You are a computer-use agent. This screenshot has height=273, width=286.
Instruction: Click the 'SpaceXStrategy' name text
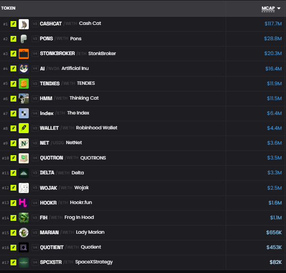(x=94, y=262)
